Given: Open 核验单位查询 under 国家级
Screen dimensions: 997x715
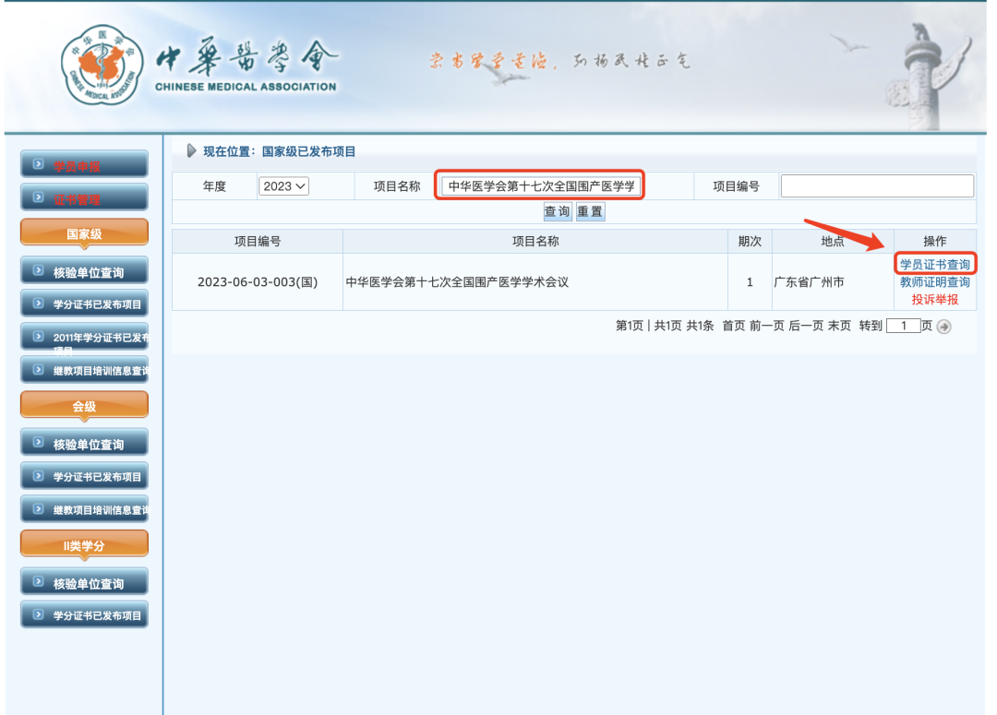Looking at the screenshot, I should (x=85, y=271).
